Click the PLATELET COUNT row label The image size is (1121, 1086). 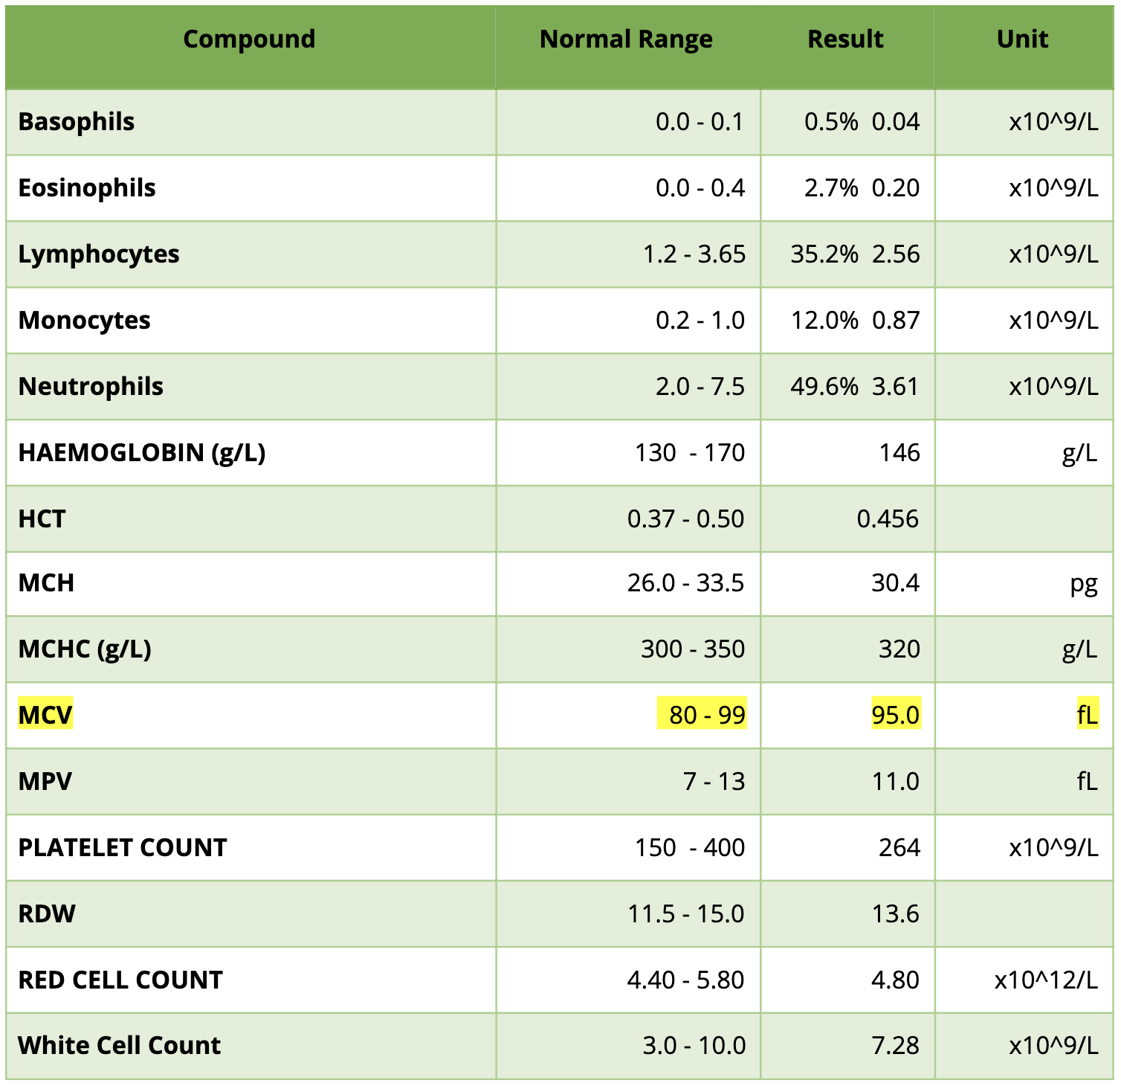(123, 846)
